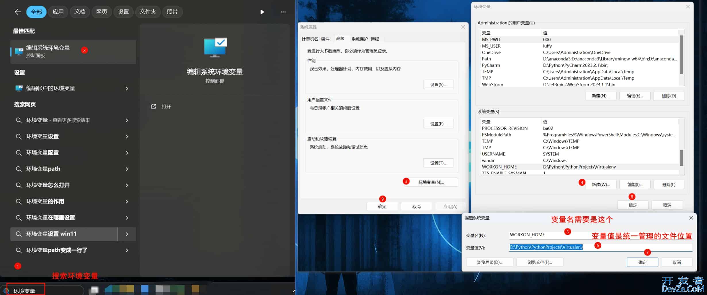Image resolution: width=707 pixels, height=295 pixels.
Task: Select the 文档 search filter tab
Action: pos(80,12)
